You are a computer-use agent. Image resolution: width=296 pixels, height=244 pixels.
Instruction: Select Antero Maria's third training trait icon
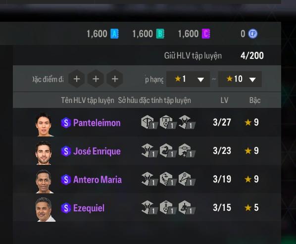(187, 179)
